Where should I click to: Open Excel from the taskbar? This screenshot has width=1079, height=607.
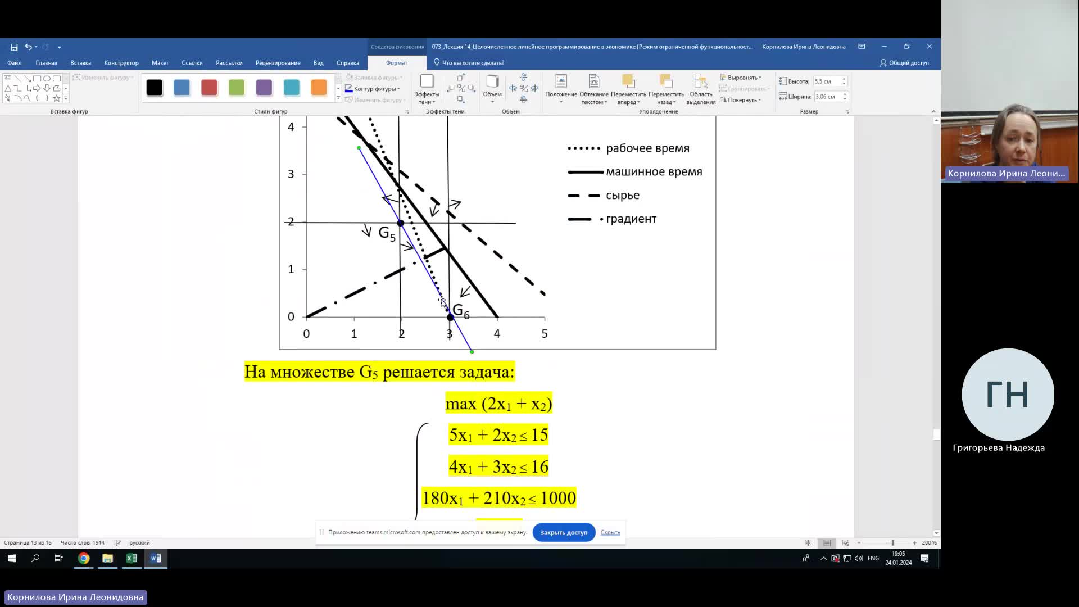pyautogui.click(x=132, y=558)
